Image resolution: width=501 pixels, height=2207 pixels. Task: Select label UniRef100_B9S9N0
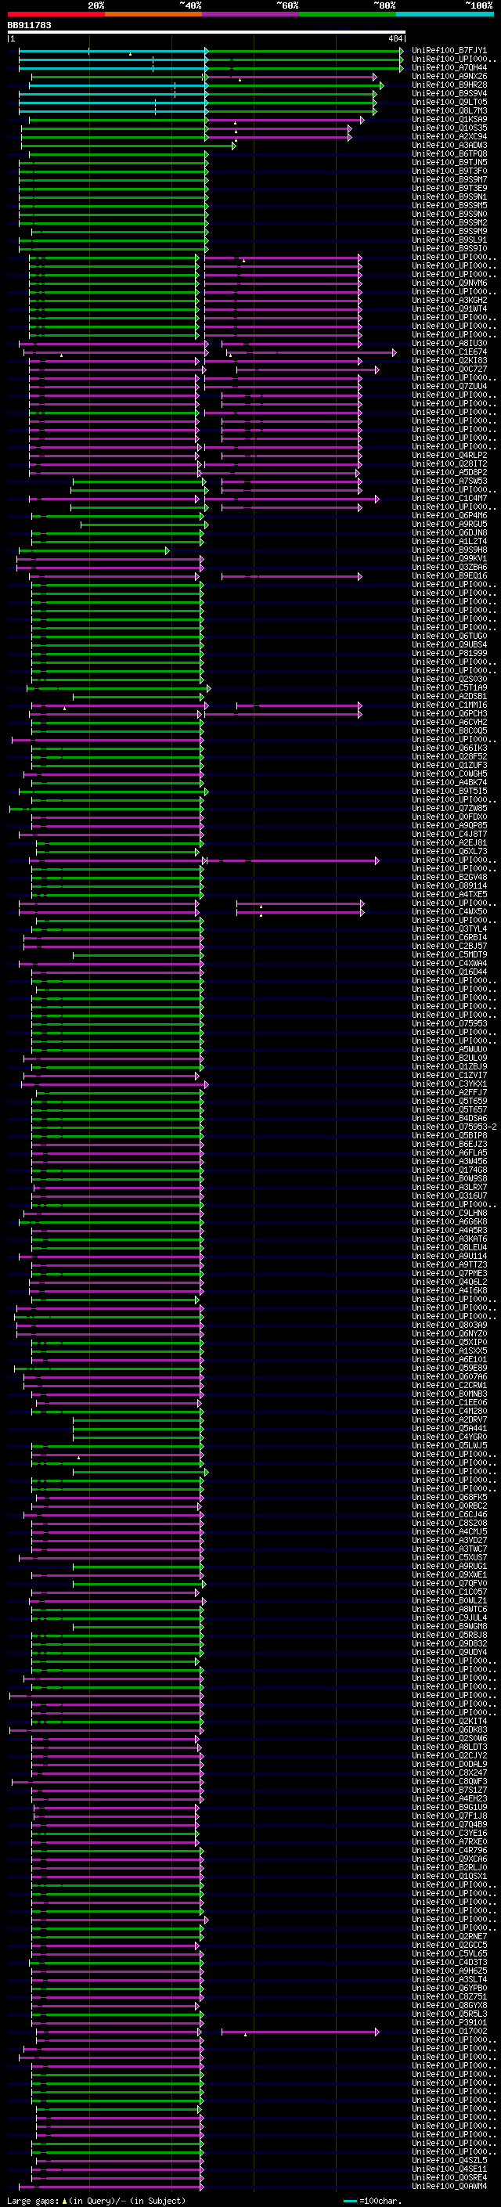(449, 215)
